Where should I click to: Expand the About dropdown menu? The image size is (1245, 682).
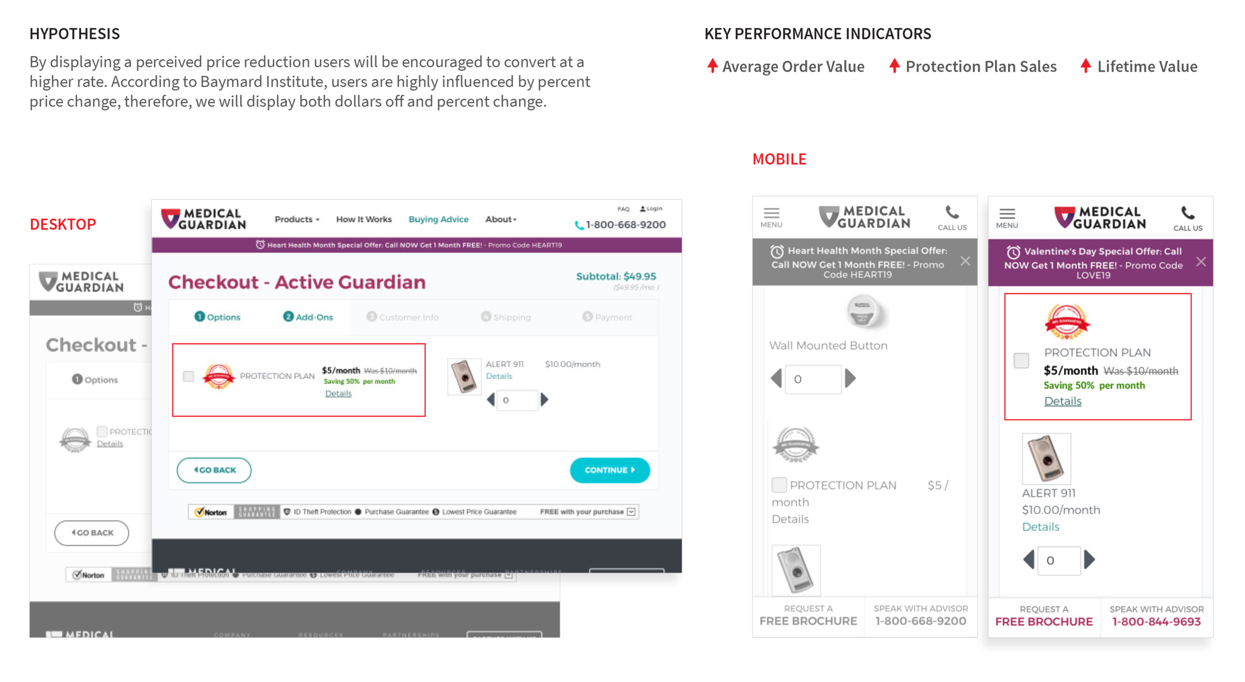click(501, 219)
